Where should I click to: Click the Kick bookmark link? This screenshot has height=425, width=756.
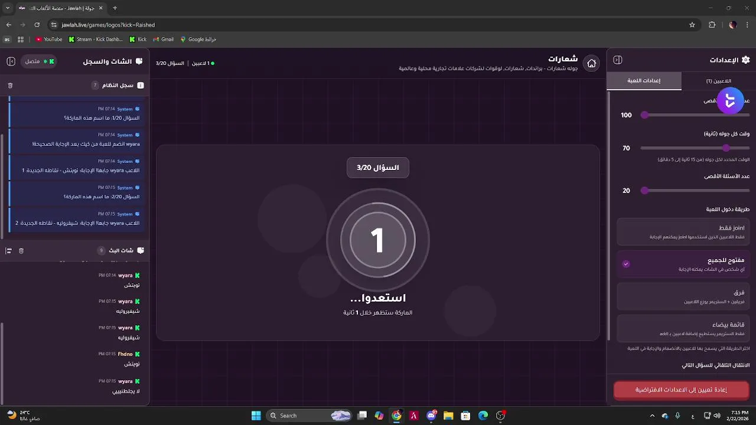point(137,40)
